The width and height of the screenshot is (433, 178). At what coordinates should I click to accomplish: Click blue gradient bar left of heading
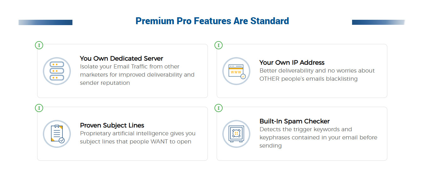(x=46, y=22)
